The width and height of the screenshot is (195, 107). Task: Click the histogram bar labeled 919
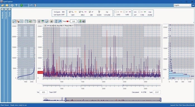[x=176, y=74]
